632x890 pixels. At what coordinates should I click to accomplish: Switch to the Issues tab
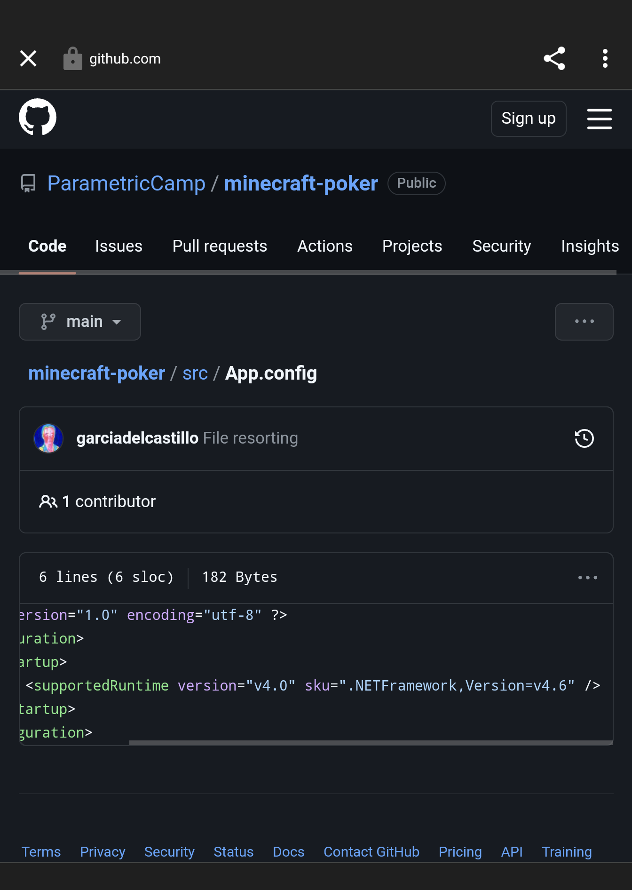pyautogui.click(x=118, y=246)
